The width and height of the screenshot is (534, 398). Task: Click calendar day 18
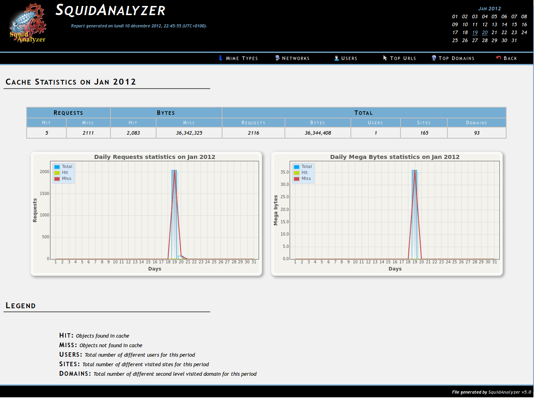[x=465, y=33]
